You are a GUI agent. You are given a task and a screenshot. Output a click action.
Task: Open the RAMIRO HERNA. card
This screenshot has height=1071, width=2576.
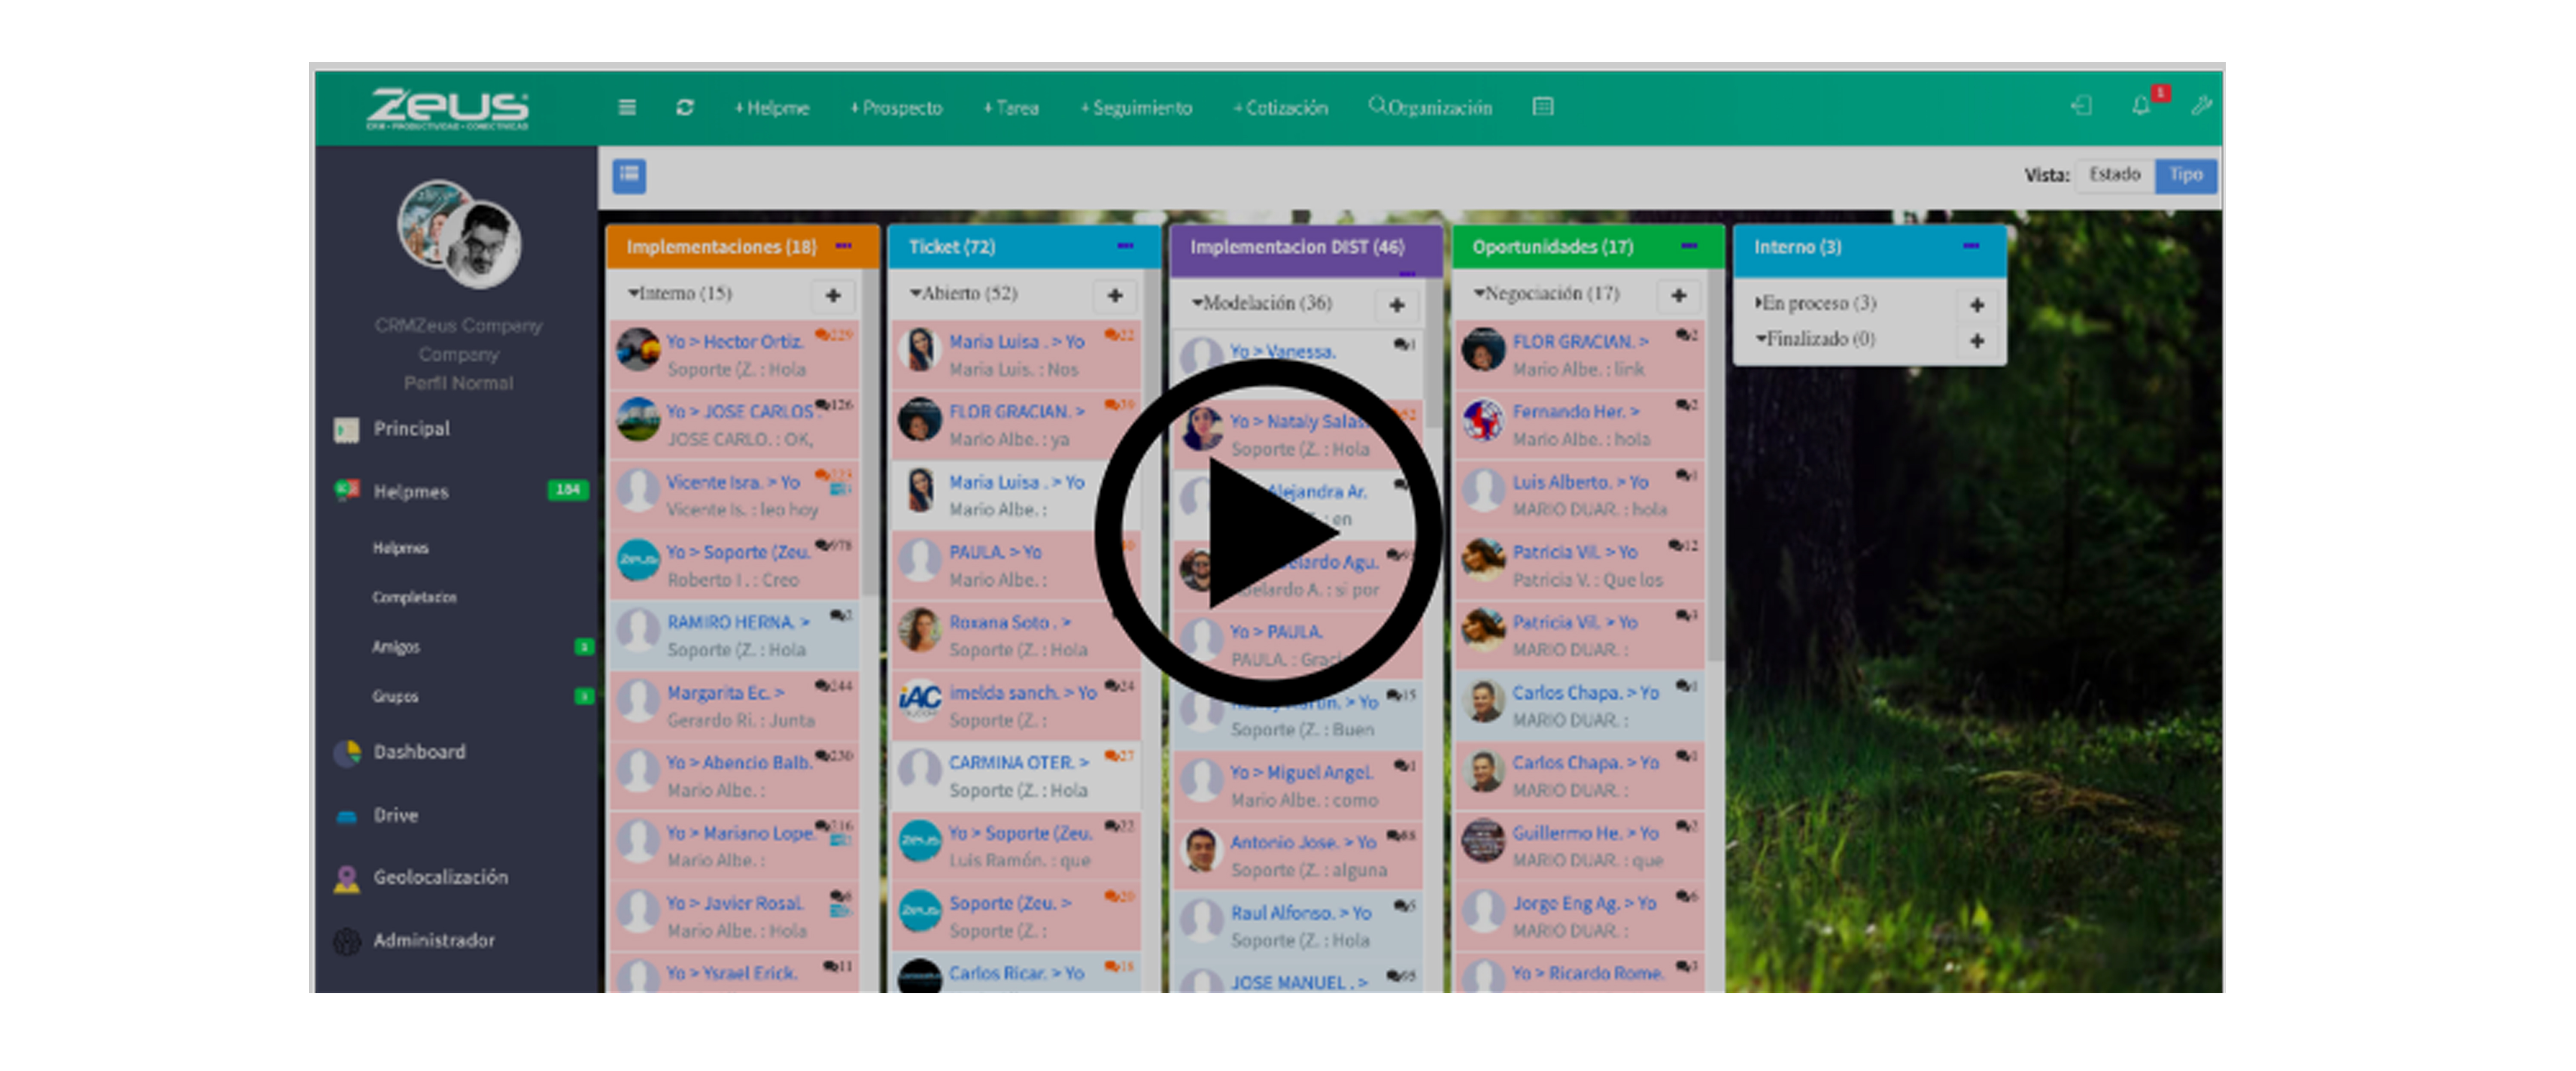pyautogui.click(x=735, y=636)
